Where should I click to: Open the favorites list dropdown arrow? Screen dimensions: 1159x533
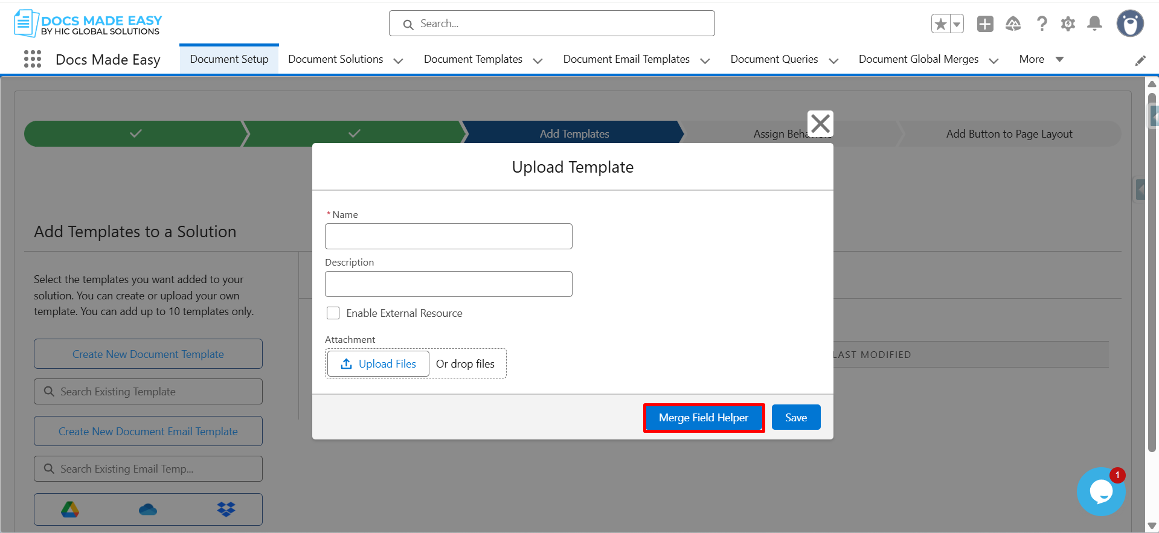click(x=957, y=24)
